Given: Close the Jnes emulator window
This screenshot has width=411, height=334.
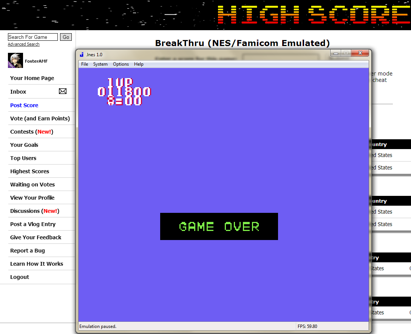Looking at the screenshot, I should pos(360,53).
